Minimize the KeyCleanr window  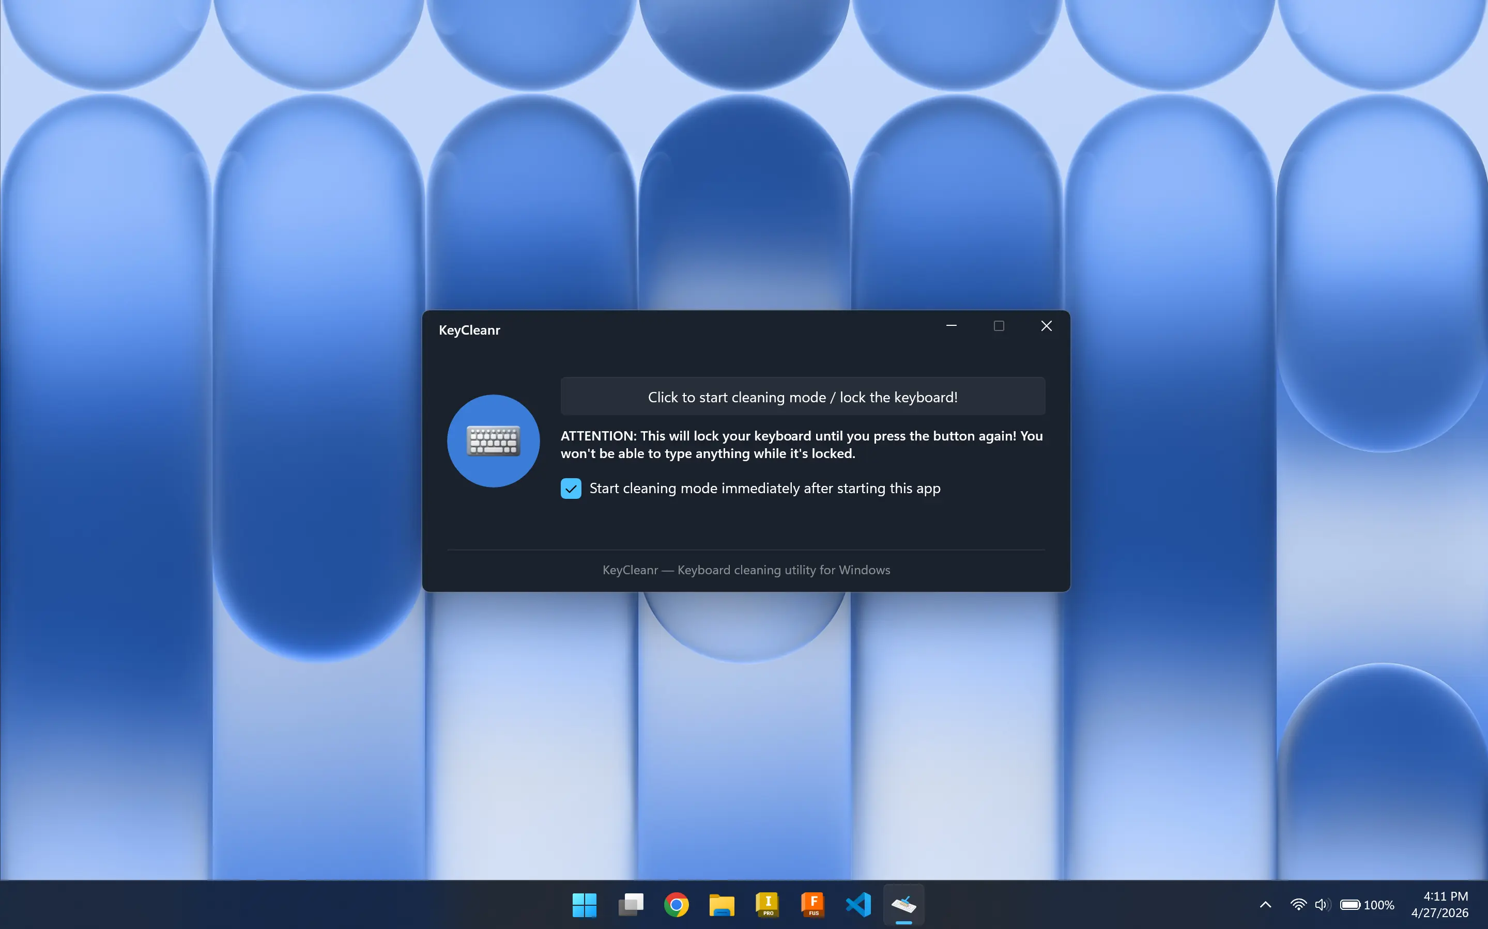click(951, 326)
